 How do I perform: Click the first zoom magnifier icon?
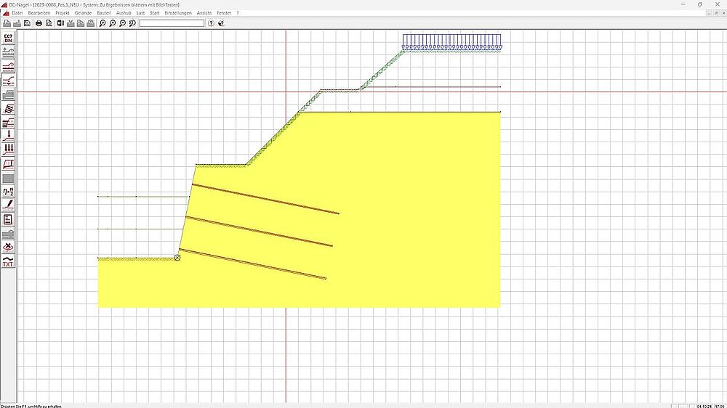pos(103,23)
